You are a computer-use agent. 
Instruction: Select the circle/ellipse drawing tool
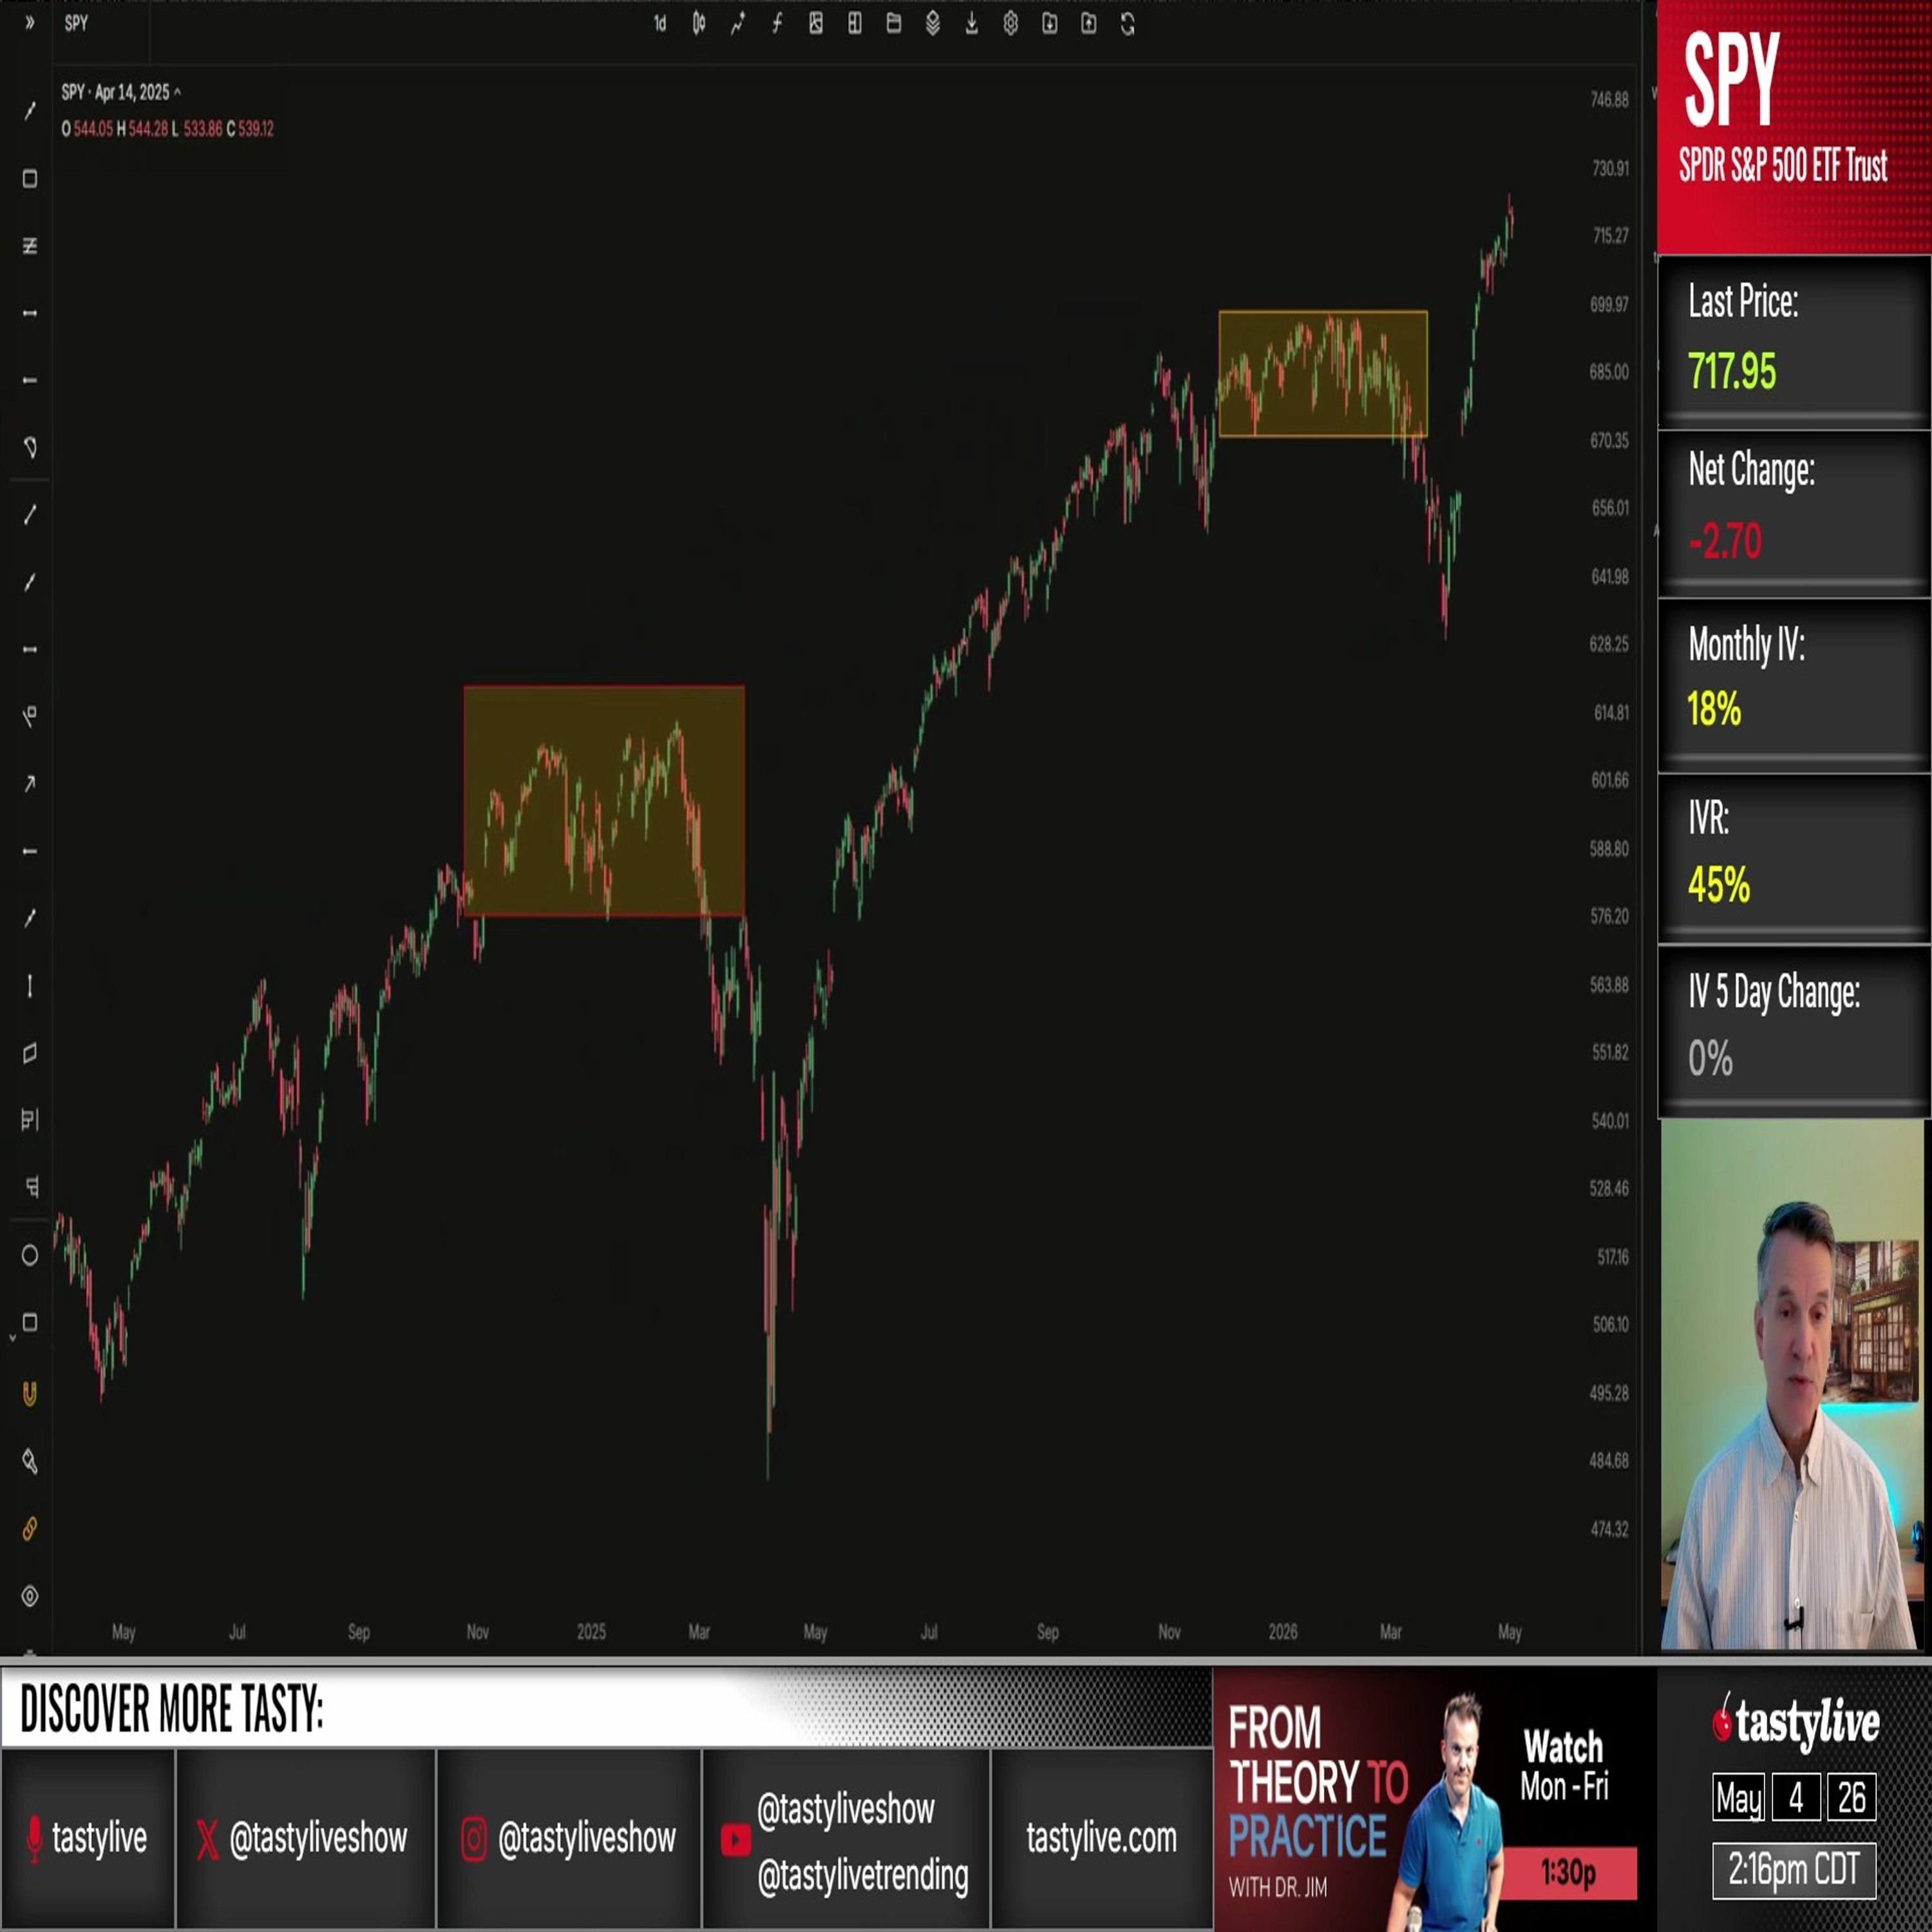click(30, 1255)
